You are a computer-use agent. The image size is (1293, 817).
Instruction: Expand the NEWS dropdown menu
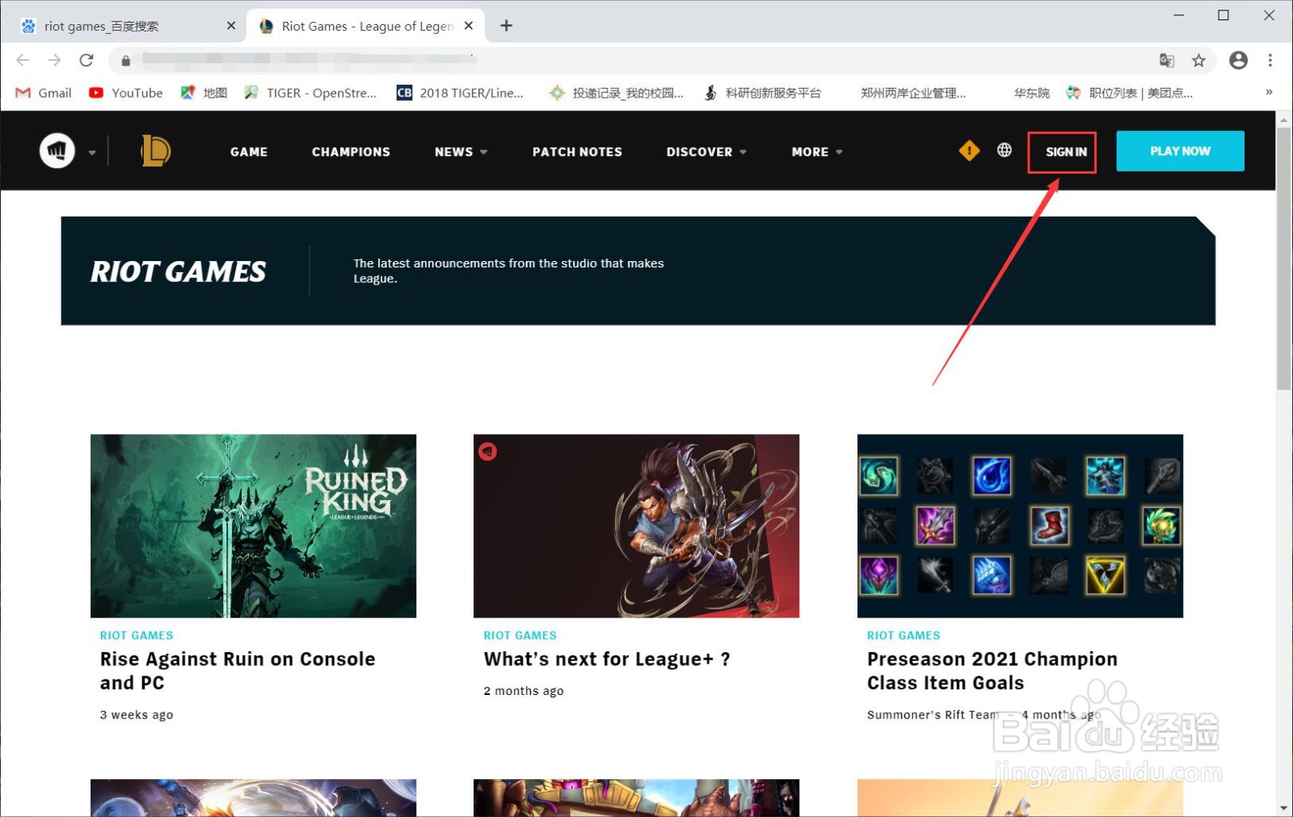pos(461,152)
